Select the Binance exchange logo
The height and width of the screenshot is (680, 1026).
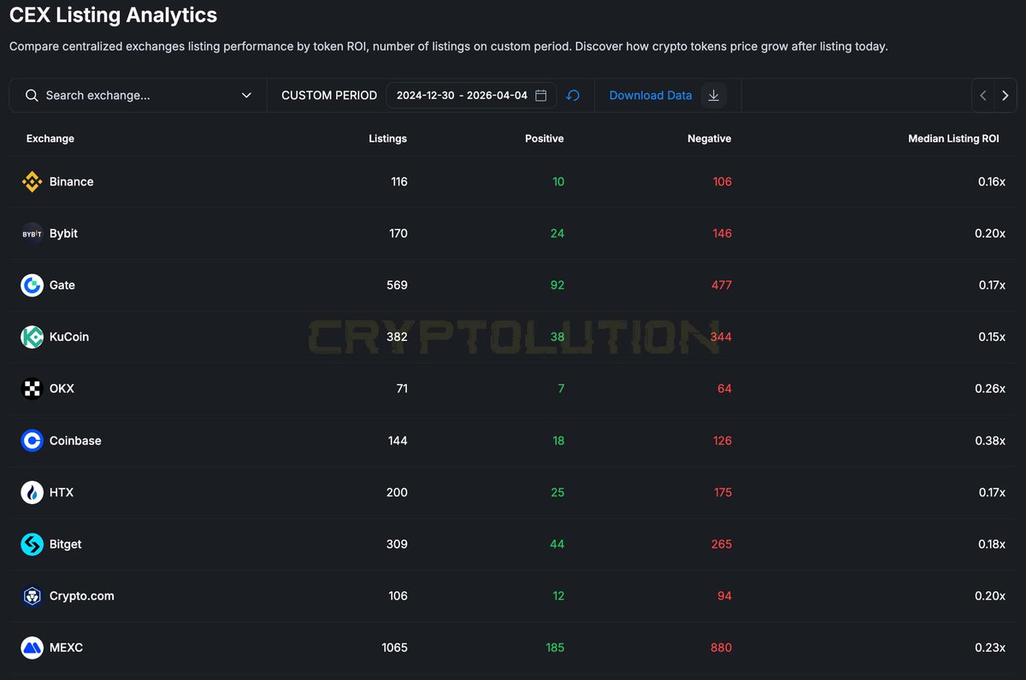click(32, 181)
